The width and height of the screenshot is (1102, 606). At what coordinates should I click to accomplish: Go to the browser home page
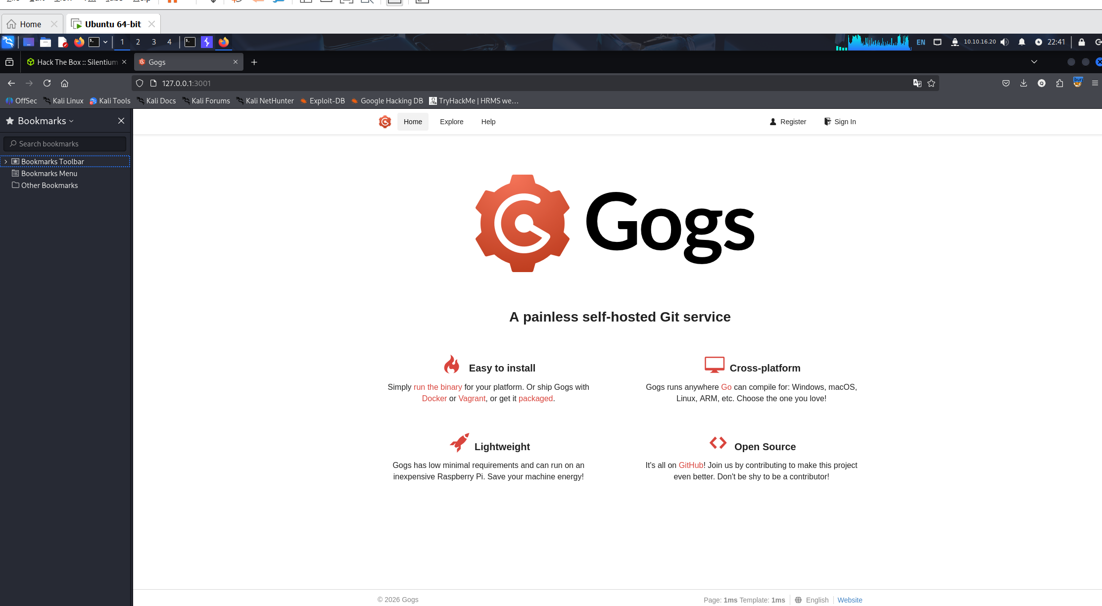[x=64, y=83]
